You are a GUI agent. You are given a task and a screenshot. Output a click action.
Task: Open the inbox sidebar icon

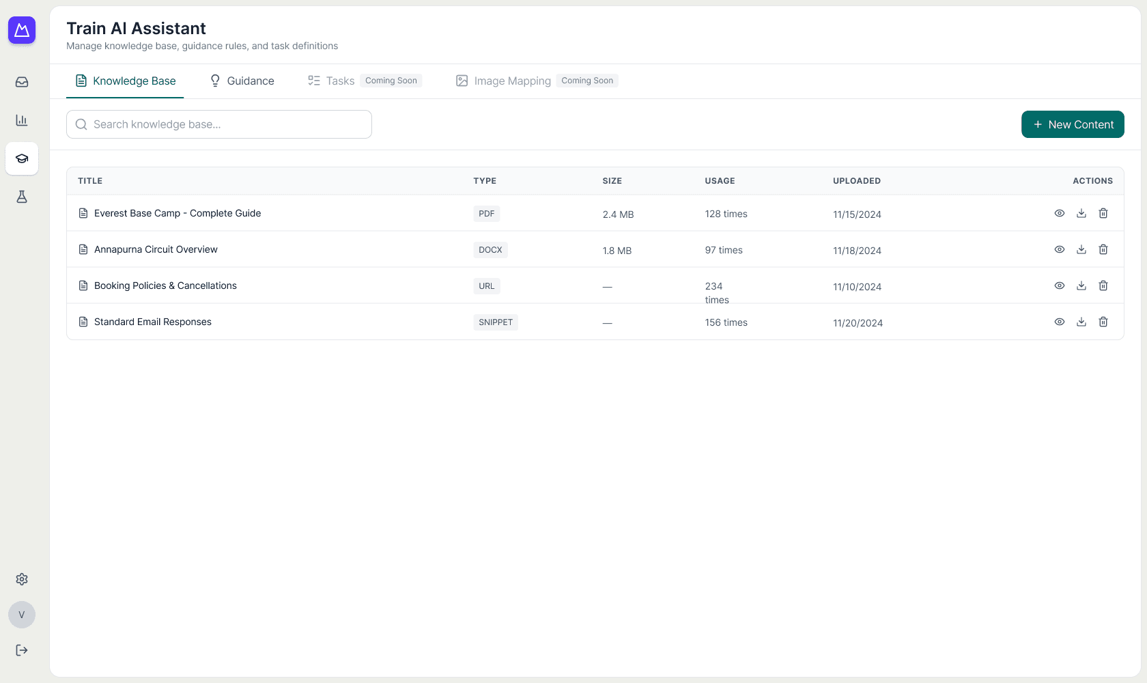pyautogui.click(x=22, y=82)
